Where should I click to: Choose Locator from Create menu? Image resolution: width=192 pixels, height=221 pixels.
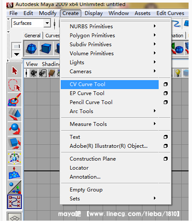109,168
